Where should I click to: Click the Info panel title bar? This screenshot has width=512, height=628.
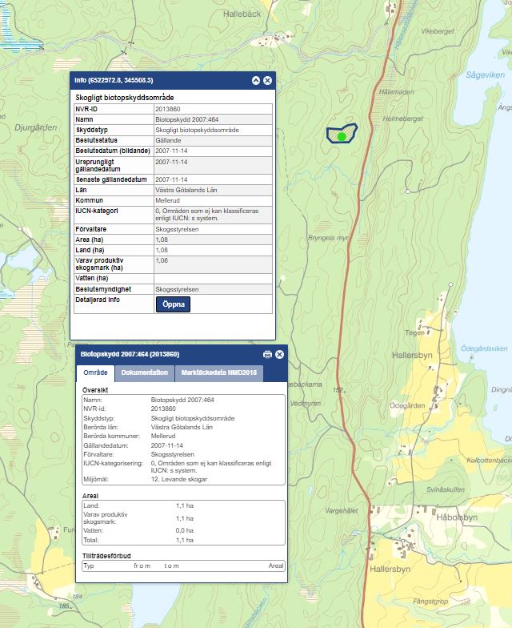pyautogui.click(x=160, y=81)
